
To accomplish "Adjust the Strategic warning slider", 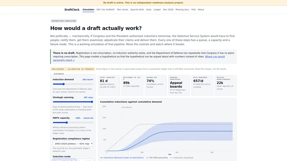I will (73, 102).
